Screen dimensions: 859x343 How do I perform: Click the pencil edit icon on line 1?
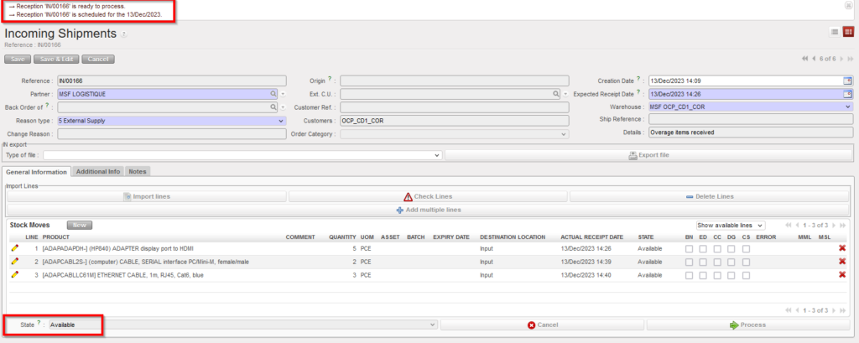14,249
